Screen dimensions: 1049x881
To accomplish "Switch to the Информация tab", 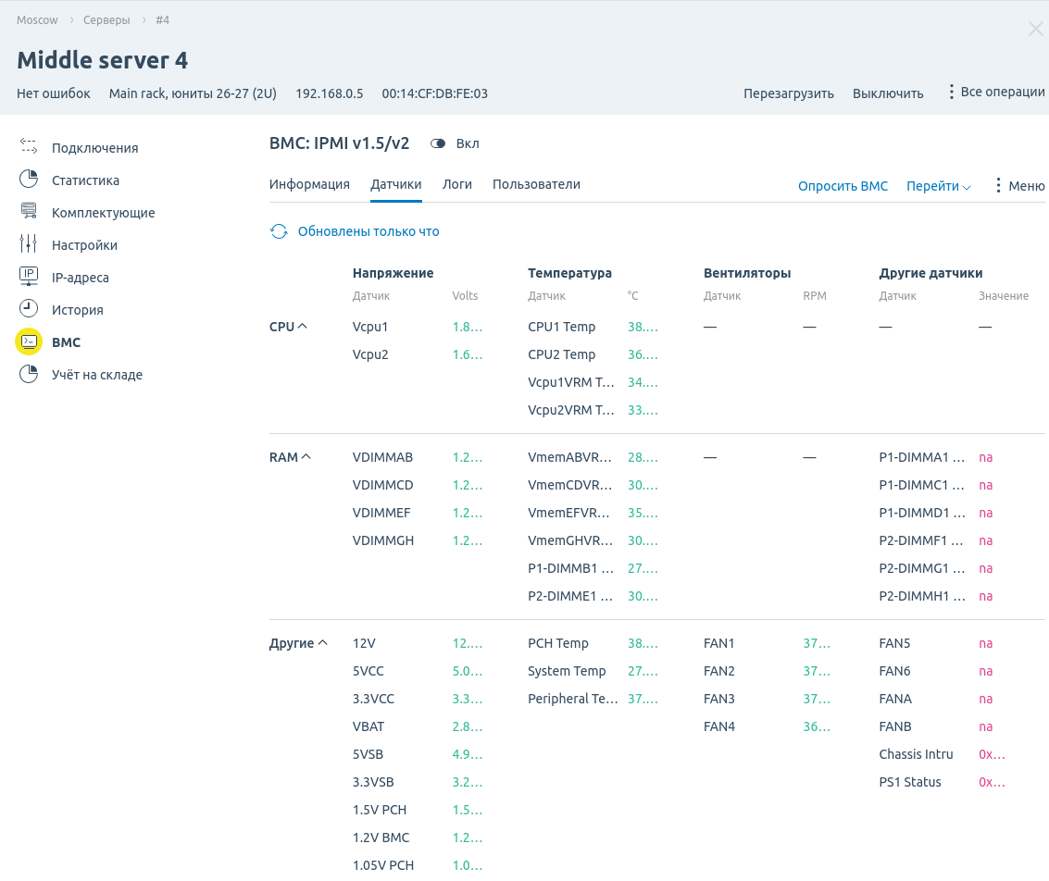I will tap(309, 184).
